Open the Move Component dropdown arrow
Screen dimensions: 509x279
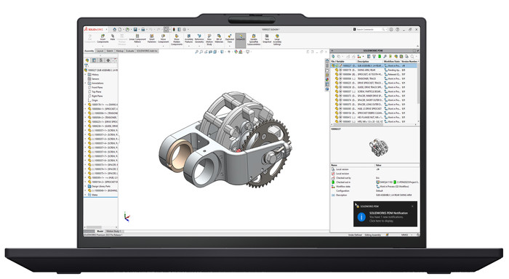(163, 46)
